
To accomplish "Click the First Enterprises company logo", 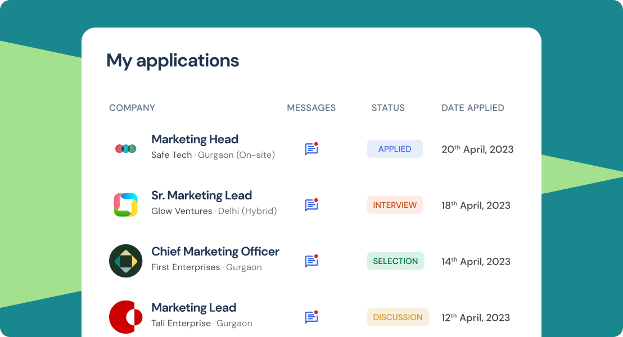I will (x=126, y=261).
